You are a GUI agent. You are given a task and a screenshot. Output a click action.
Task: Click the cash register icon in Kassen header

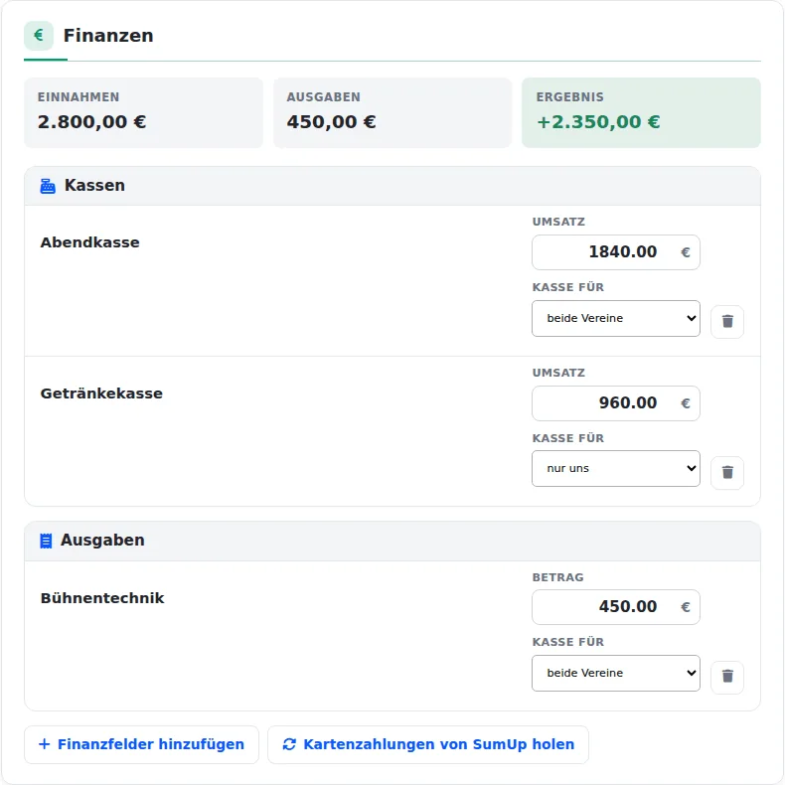tap(48, 186)
